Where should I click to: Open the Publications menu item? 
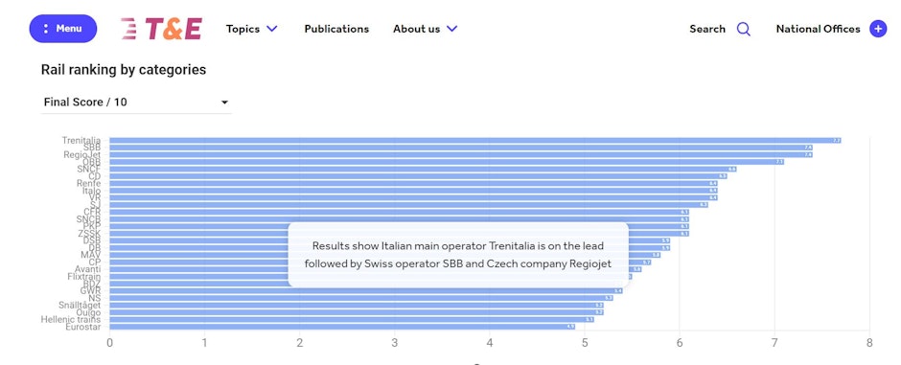tap(336, 29)
